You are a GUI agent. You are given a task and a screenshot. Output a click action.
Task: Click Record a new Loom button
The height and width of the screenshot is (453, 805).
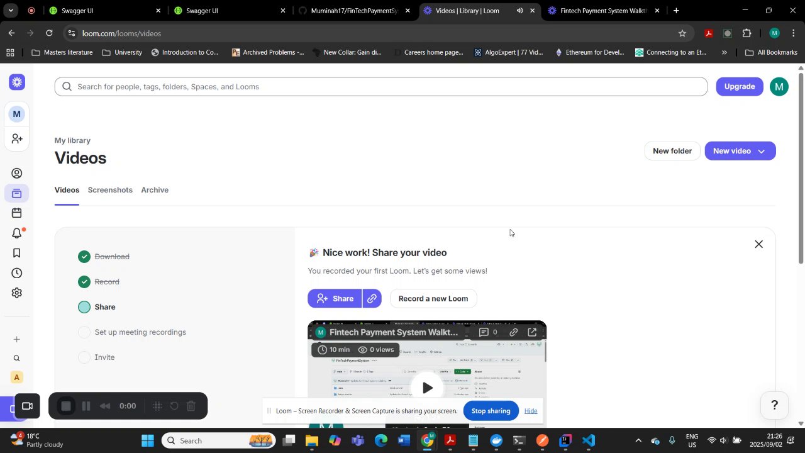point(433,299)
